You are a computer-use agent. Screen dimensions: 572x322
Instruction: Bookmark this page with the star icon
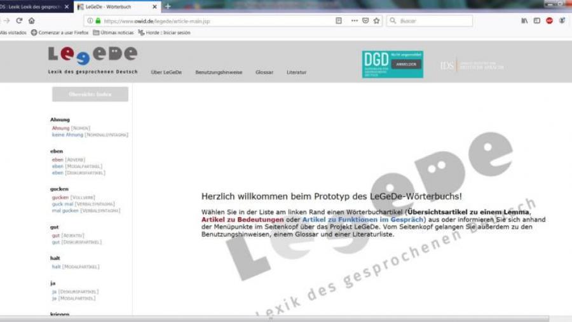pos(376,20)
